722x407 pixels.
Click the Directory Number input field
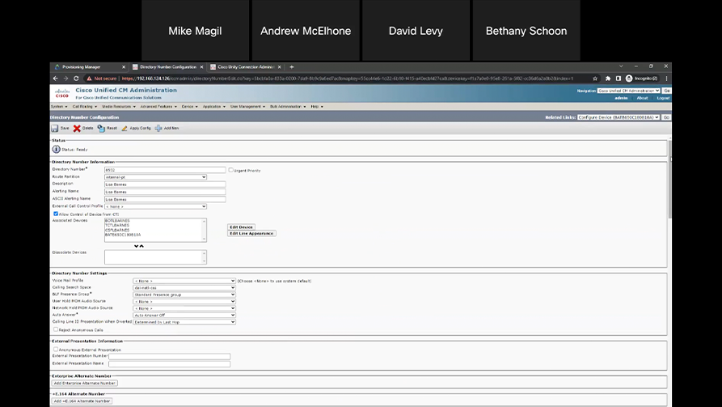tap(165, 170)
